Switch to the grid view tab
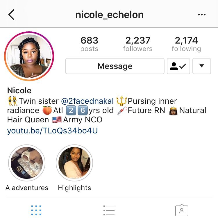 click(x=36, y=210)
